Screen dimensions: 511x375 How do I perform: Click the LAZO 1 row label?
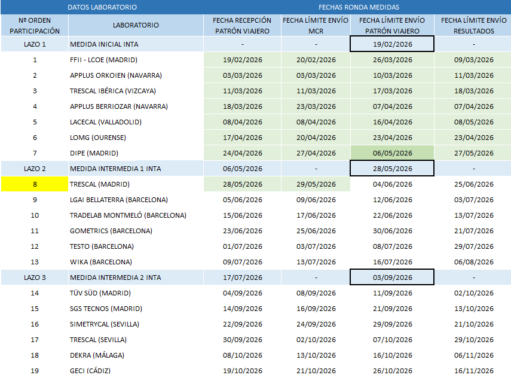point(35,44)
